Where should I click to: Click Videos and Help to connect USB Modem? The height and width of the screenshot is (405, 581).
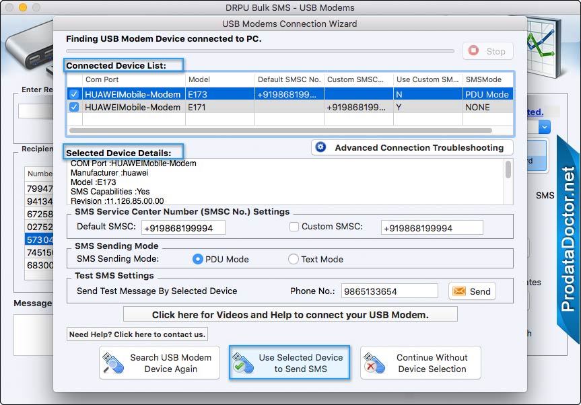290,315
